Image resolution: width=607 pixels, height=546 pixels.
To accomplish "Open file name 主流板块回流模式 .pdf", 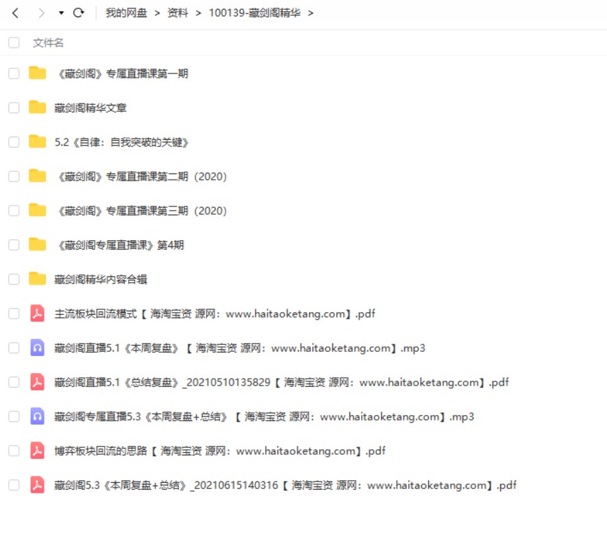I will (x=215, y=313).
